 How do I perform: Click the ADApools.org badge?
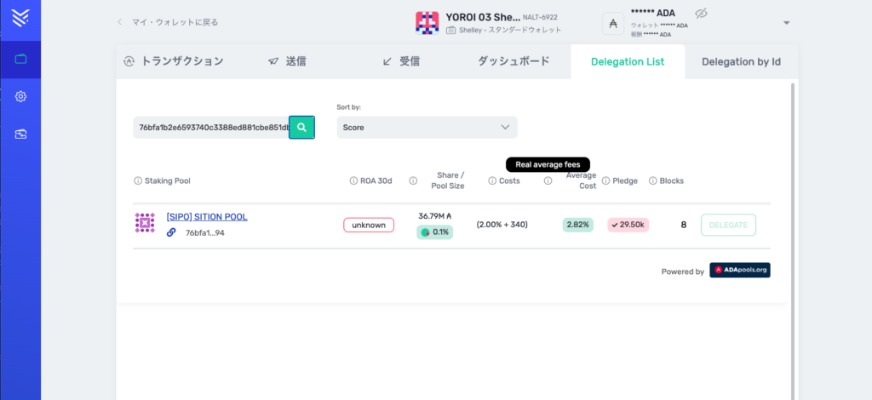tap(739, 271)
